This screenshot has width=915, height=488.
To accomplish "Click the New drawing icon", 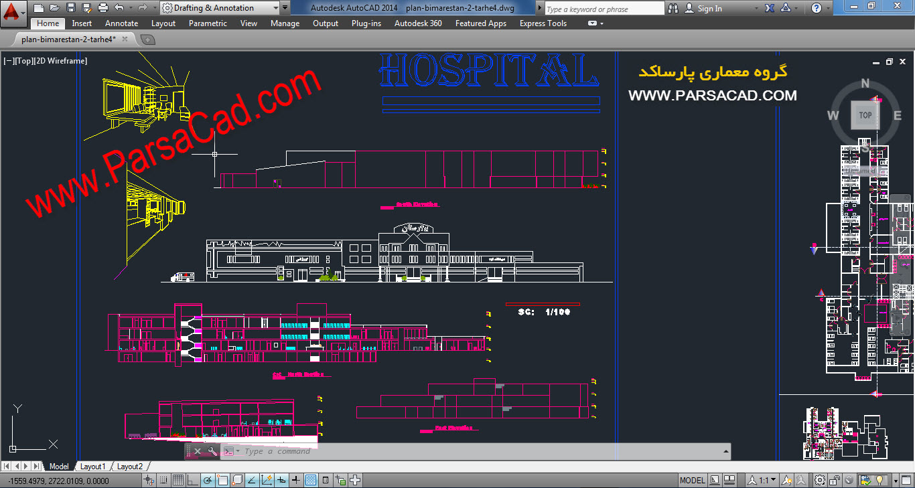I will [39, 8].
